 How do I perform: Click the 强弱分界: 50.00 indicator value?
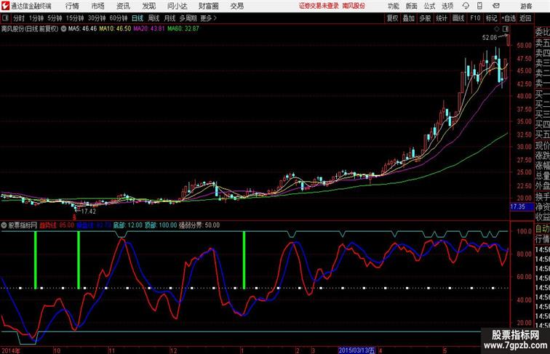pyautogui.click(x=199, y=225)
